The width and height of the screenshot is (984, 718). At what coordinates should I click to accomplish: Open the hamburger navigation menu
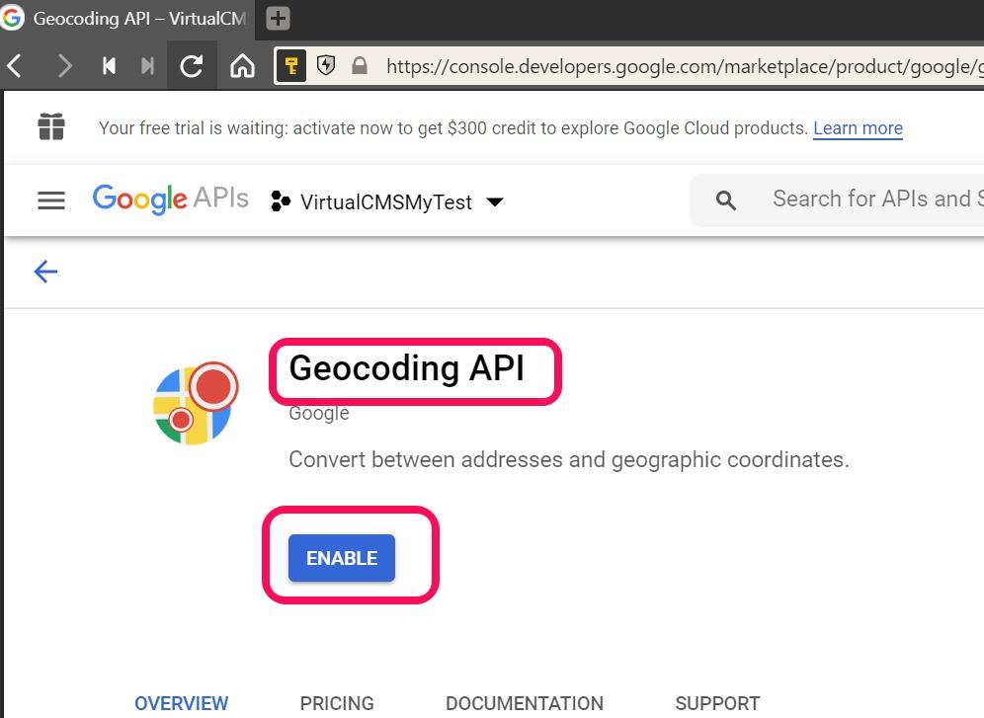(x=50, y=201)
